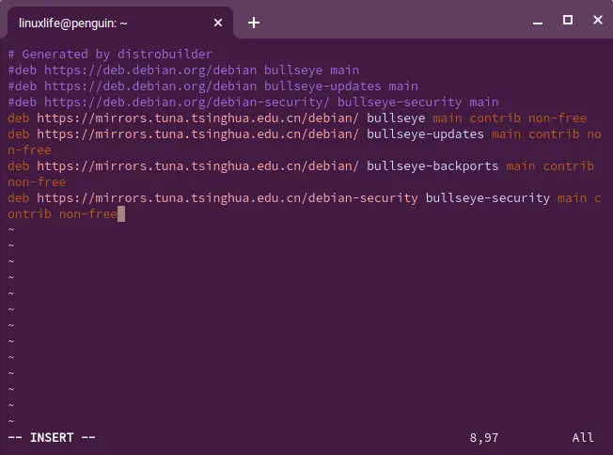
Task: Minimize the terminal window
Action: pyautogui.click(x=538, y=23)
